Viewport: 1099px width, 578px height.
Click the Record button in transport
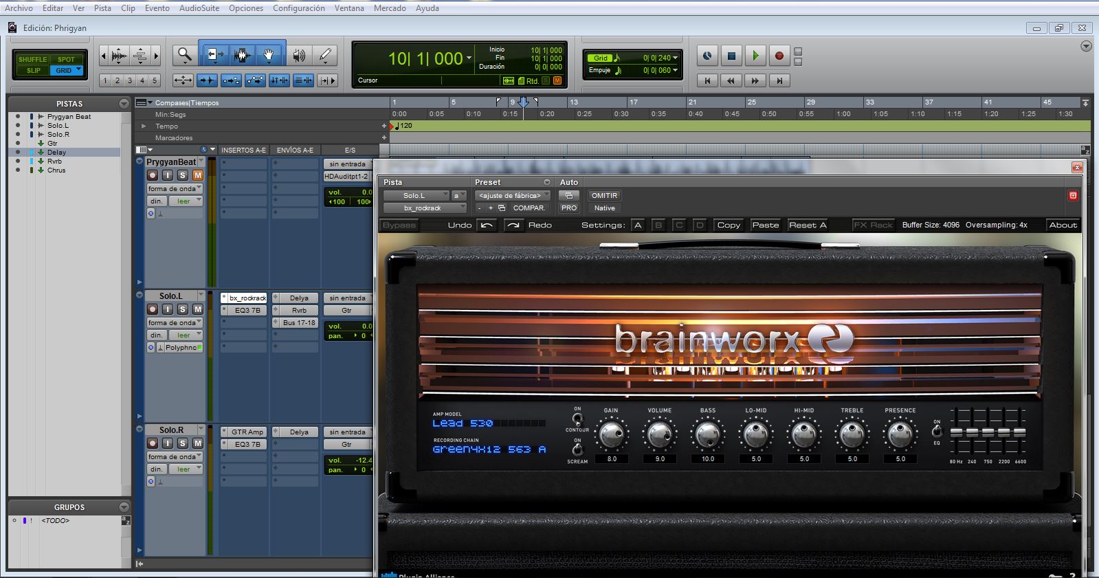pos(779,56)
